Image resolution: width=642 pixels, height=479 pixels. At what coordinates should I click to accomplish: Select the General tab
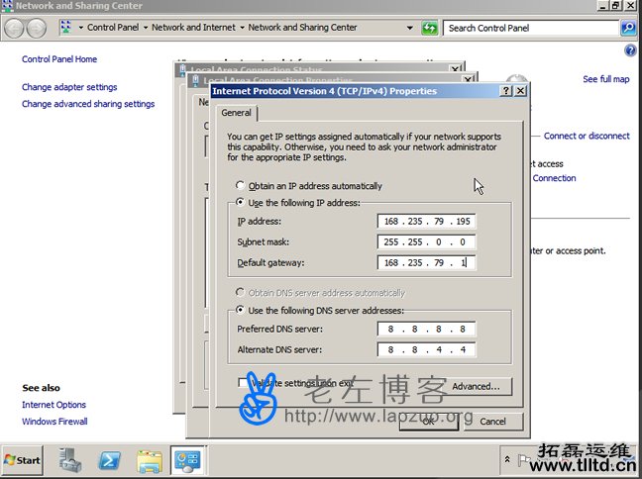[236, 113]
